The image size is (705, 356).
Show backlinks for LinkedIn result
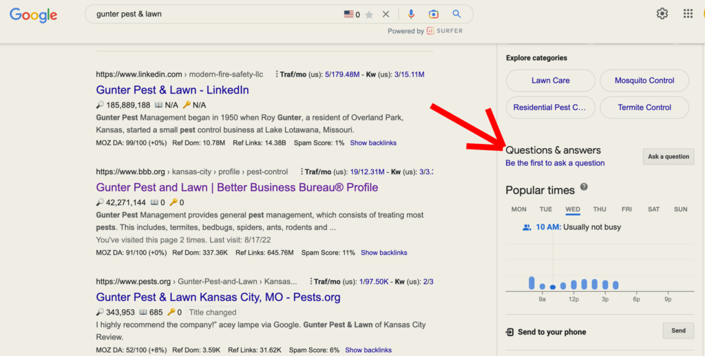(x=373, y=143)
